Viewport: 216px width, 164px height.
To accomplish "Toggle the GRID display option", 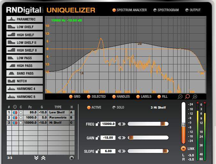I will [71, 96].
